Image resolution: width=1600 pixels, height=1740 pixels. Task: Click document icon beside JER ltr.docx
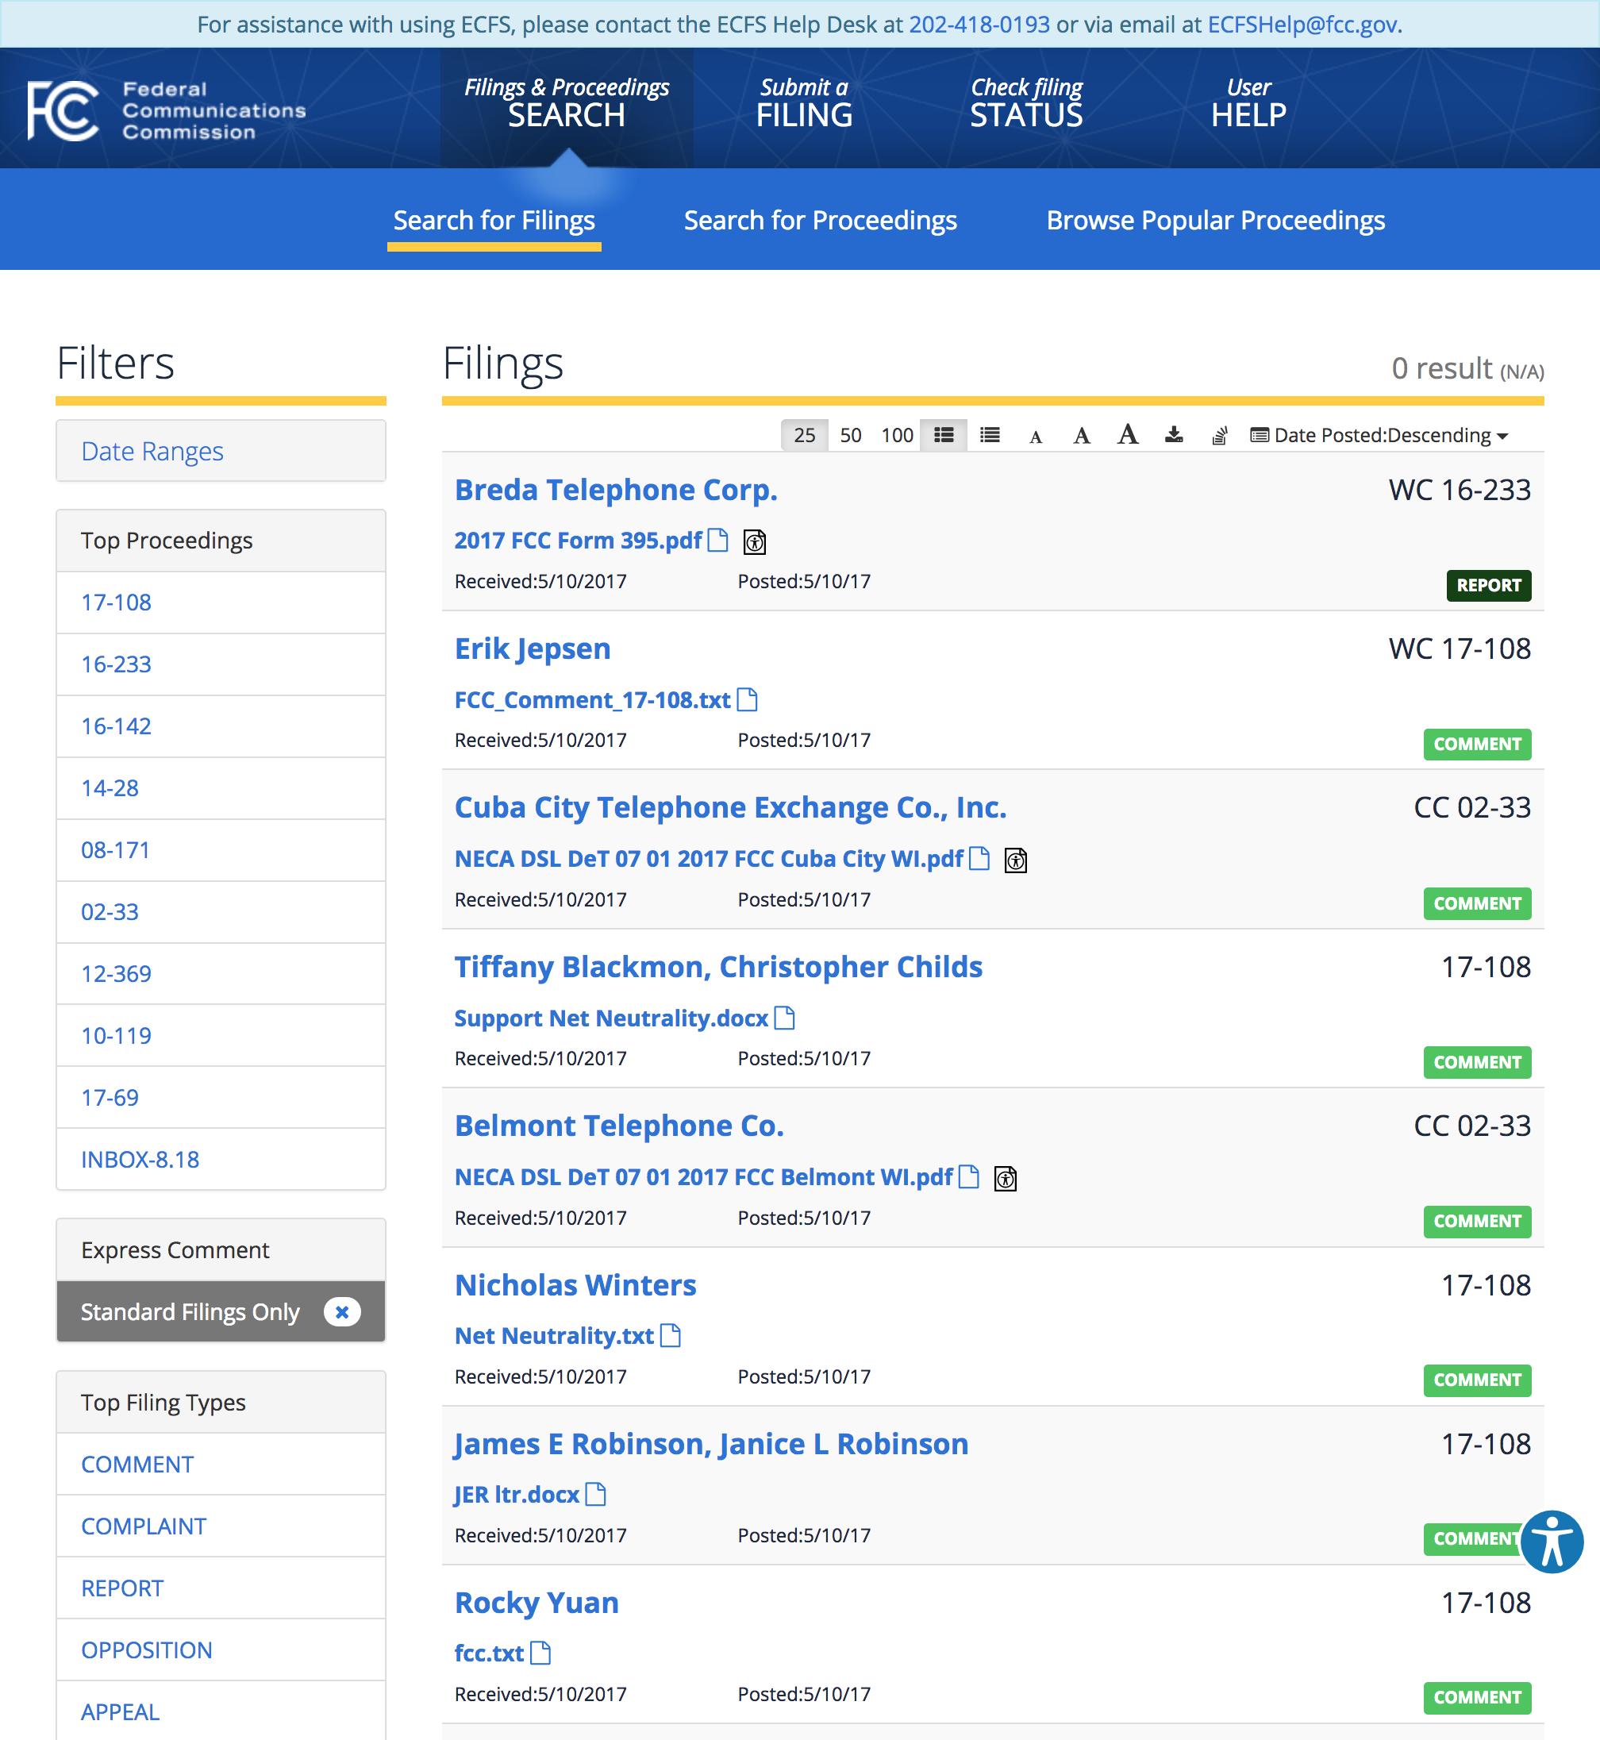coord(596,1493)
